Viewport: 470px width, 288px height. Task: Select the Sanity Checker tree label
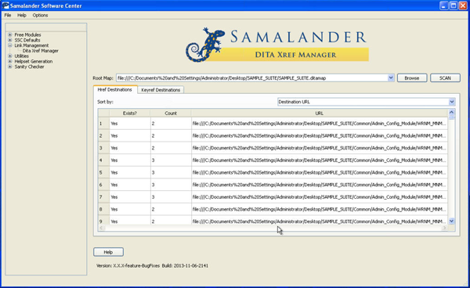30,67
